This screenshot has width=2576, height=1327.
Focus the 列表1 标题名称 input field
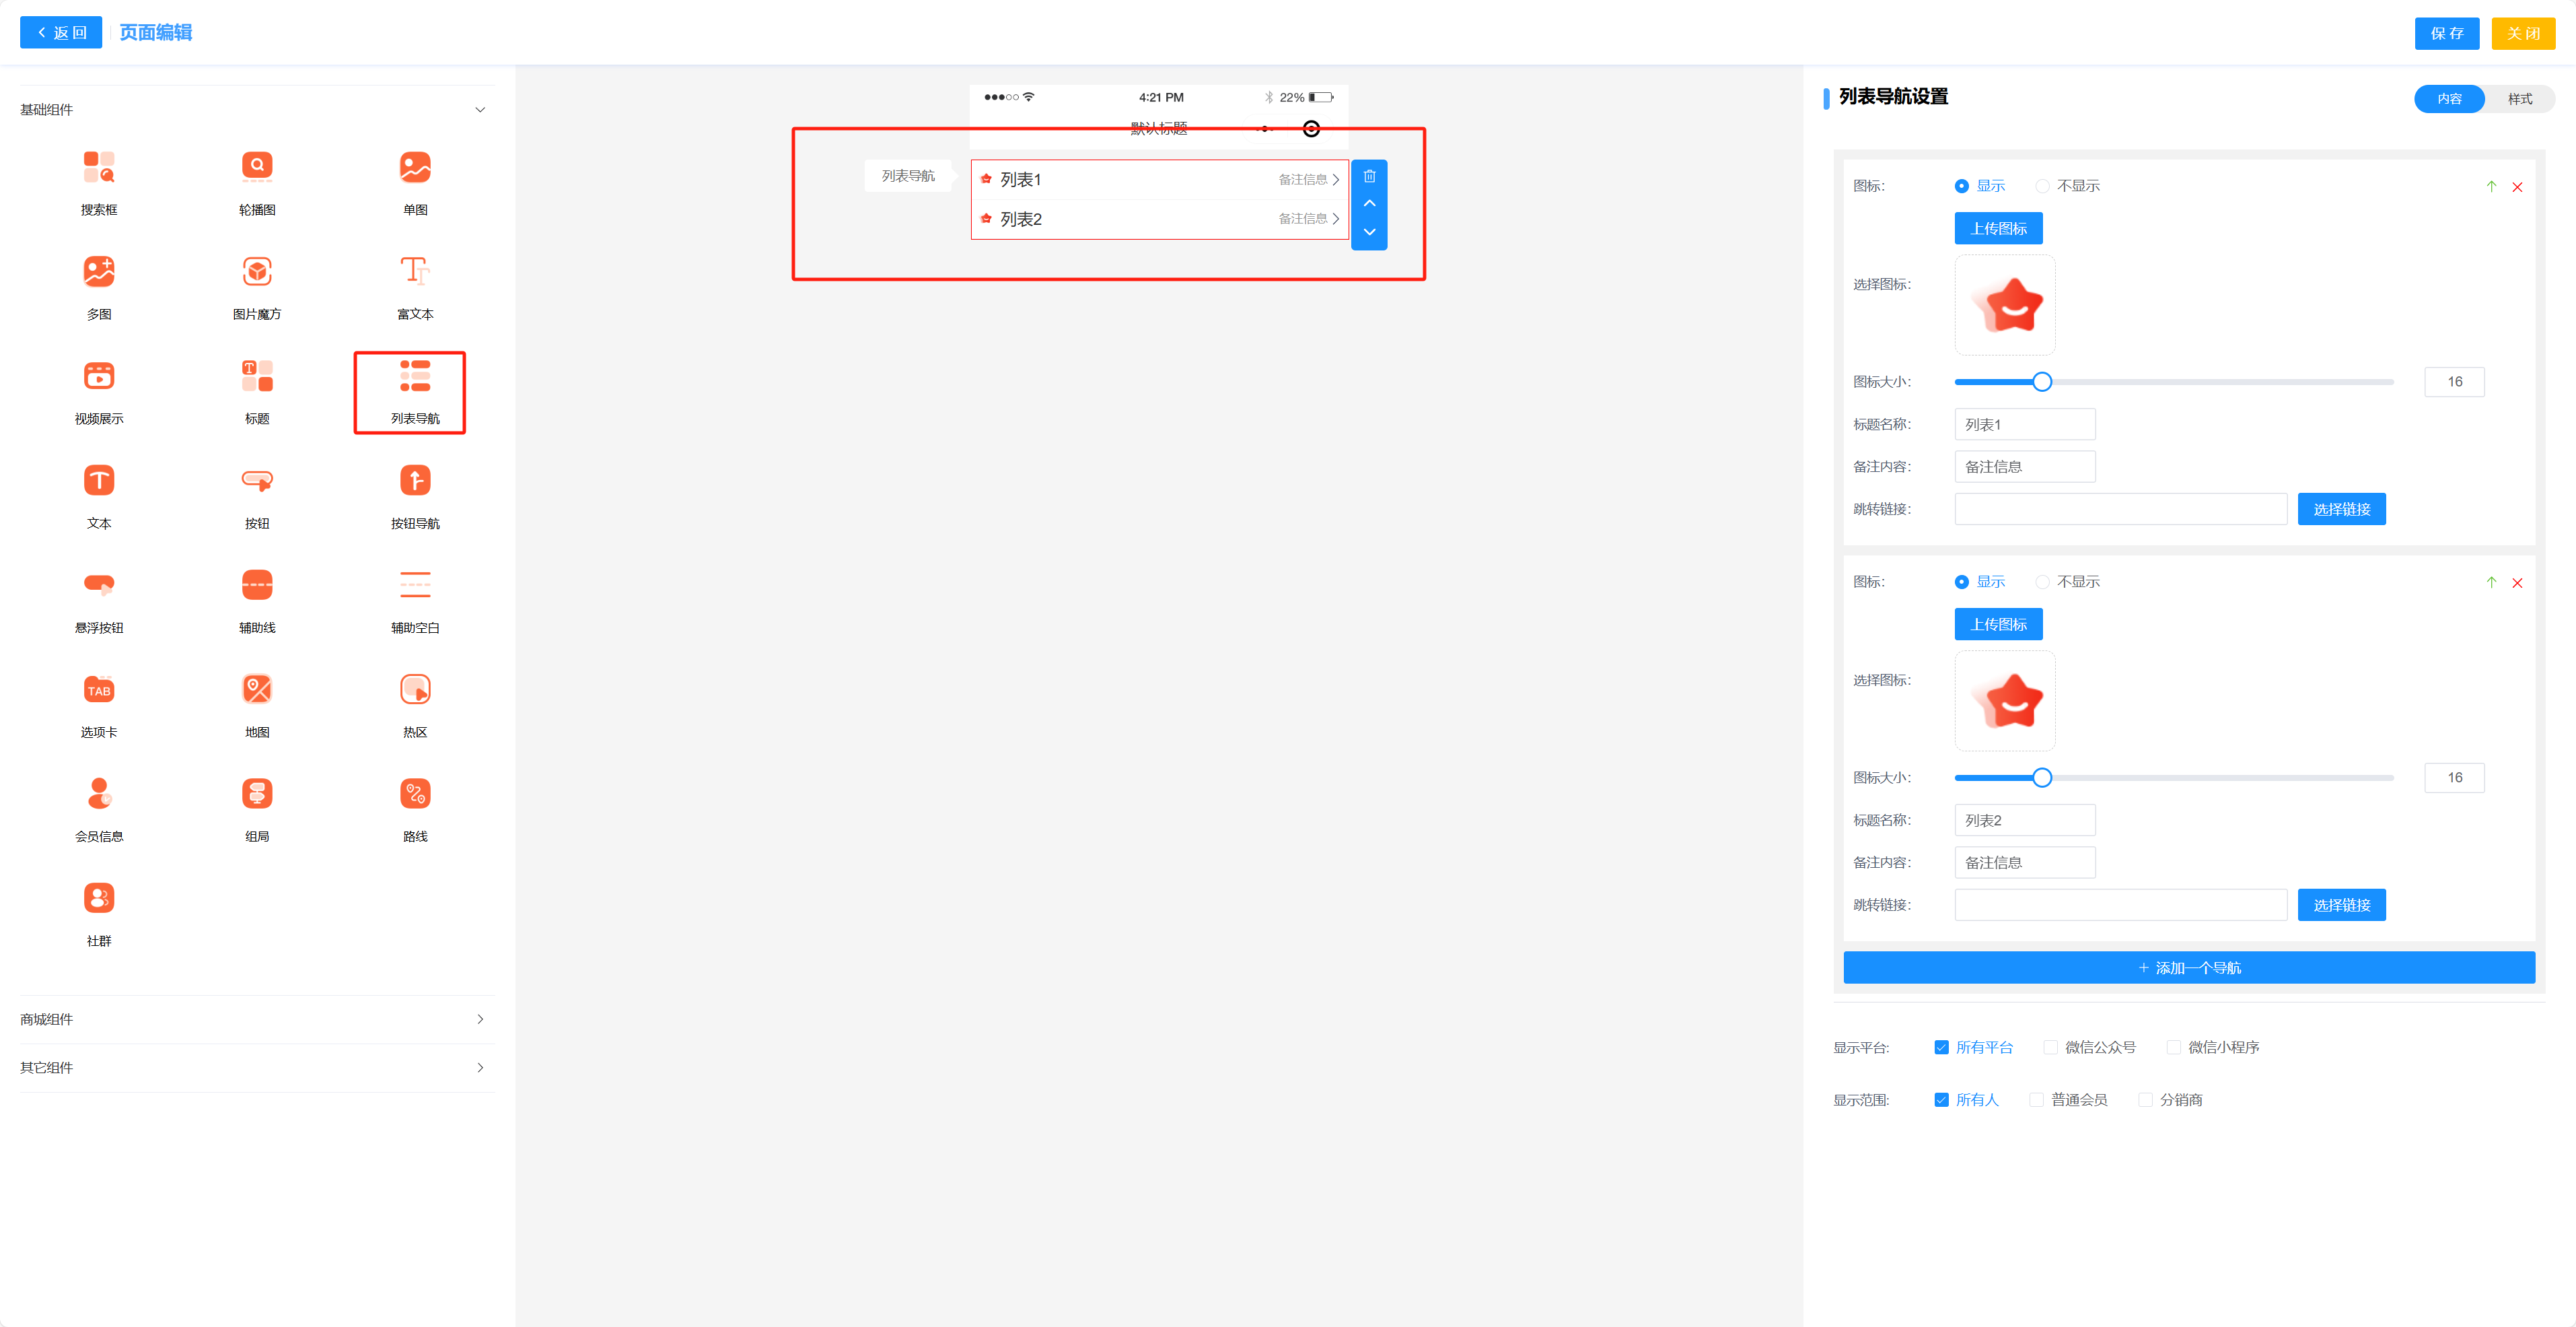[2024, 424]
